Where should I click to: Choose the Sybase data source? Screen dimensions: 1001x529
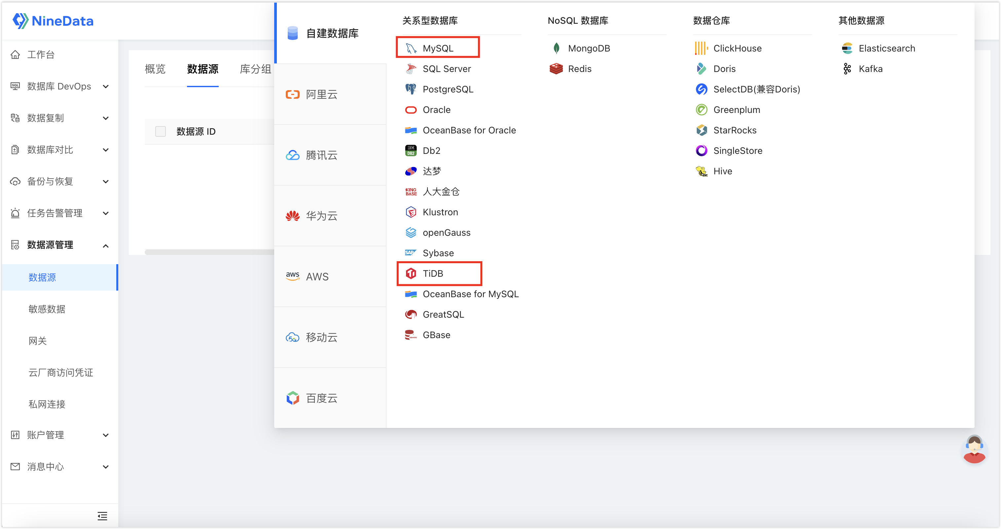pos(429,253)
